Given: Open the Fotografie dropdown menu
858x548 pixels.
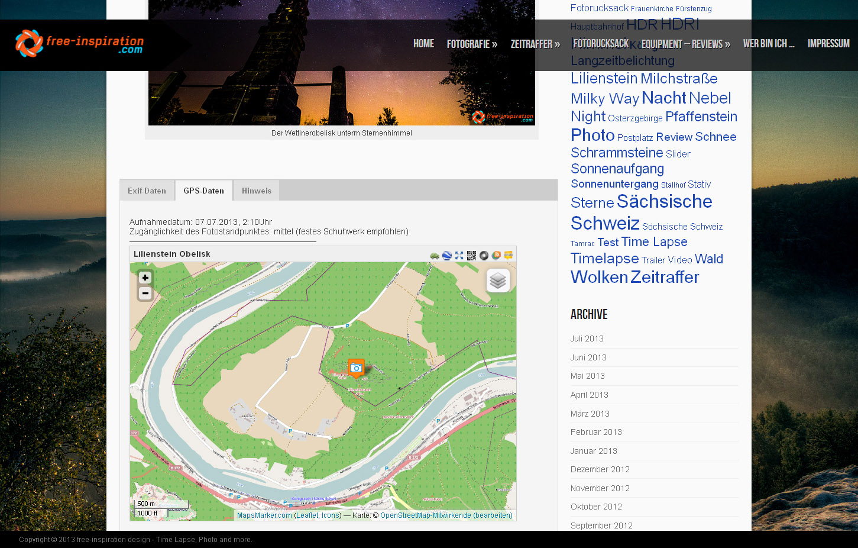Looking at the screenshot, I should pyautogui.click(x=472, y=44).
